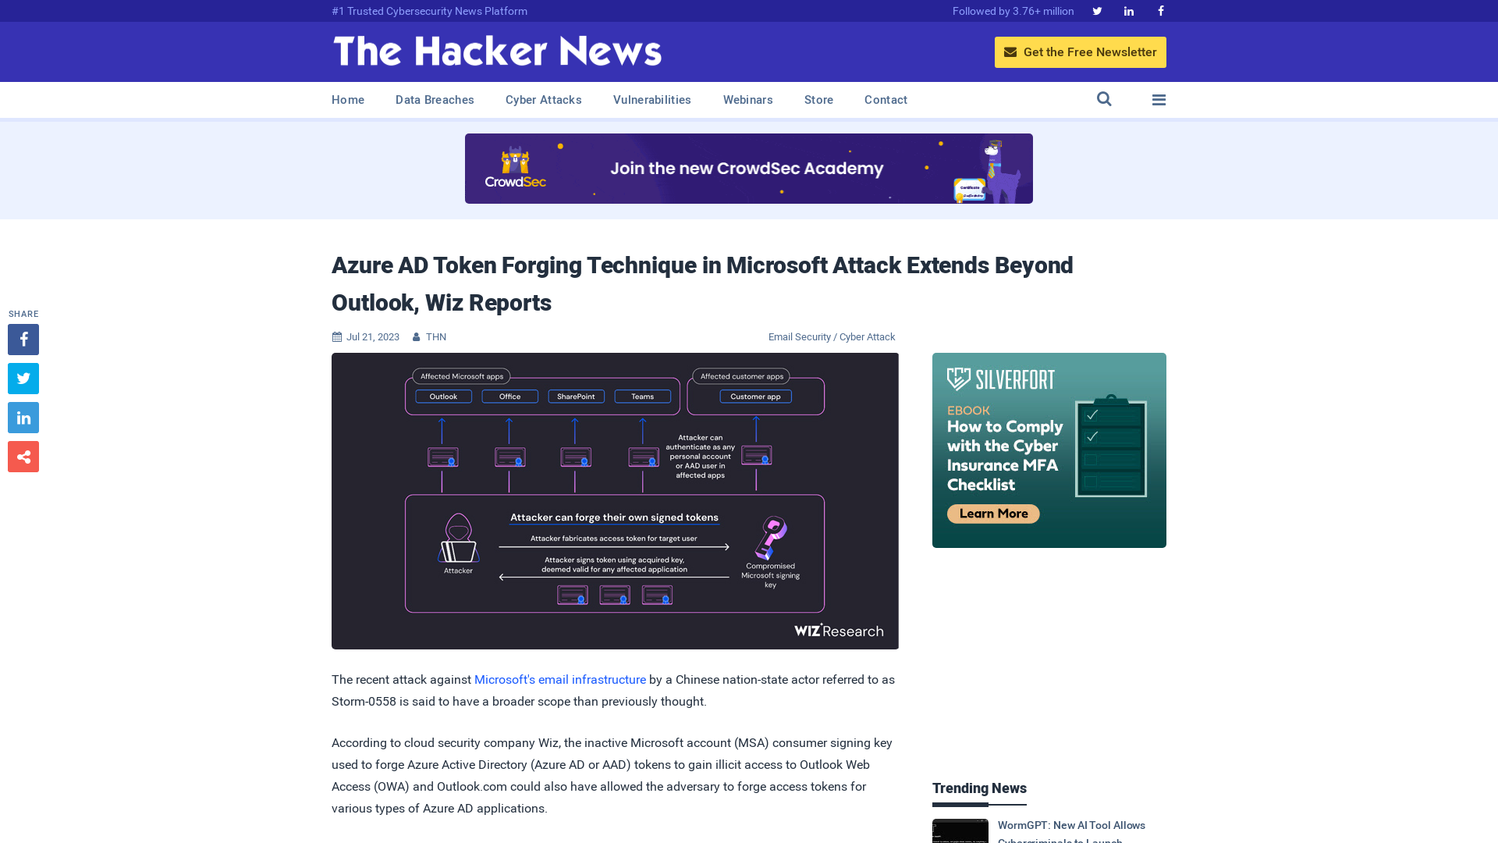This screenshot has height=843, width=1498.
Task: Click the WormGPT trending news thumbnail
Action: click(x=960, y=831)
